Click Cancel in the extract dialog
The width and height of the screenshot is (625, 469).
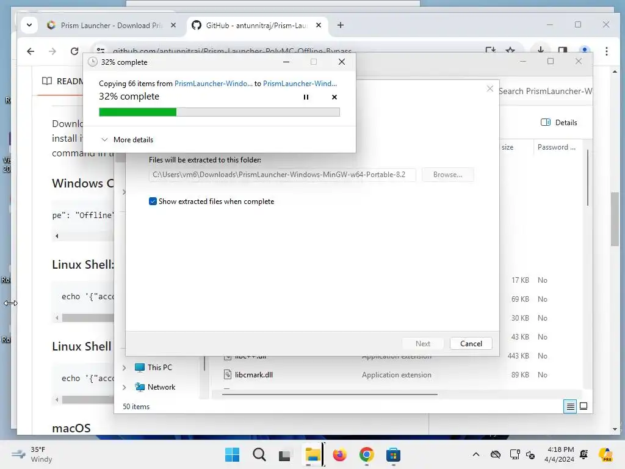(x=471, y=343)
